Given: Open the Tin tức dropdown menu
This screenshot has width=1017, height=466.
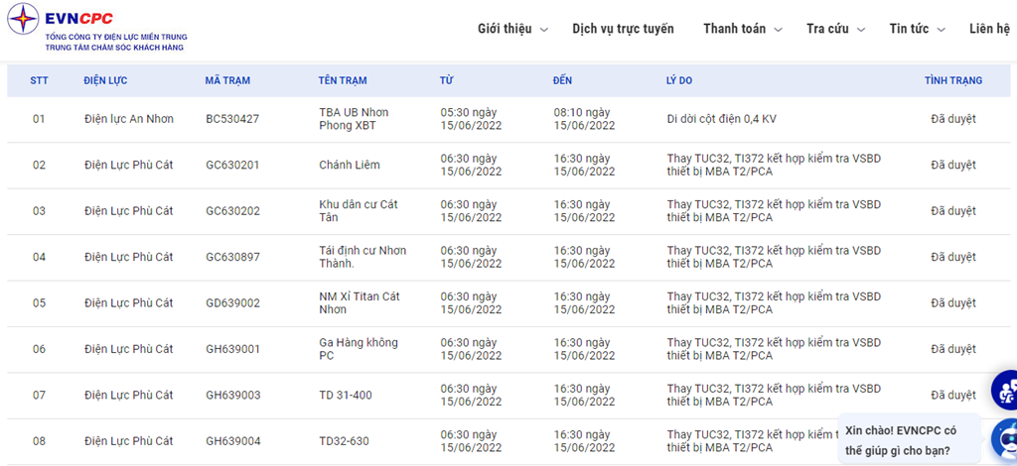Looking at the screenshot, I should (x=917, y=29).
